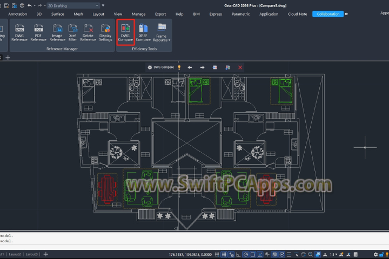The width and height of the screenshot is (389, 259).
Task: Click the Undo arrow
Action: click(30, 5)
